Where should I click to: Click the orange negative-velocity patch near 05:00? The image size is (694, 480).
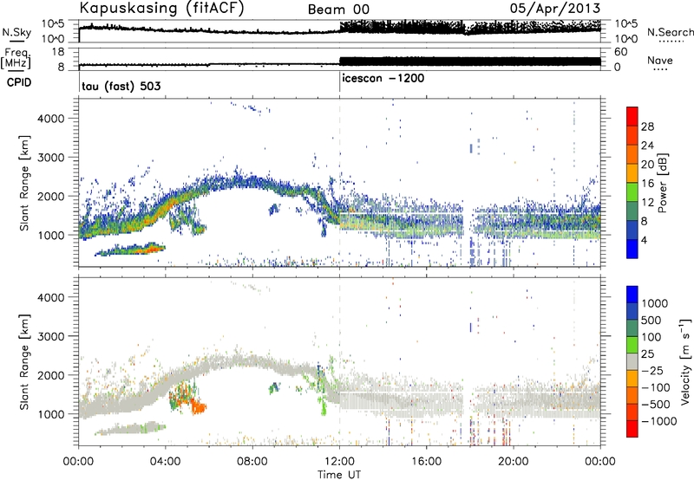(x=199, y=406)
